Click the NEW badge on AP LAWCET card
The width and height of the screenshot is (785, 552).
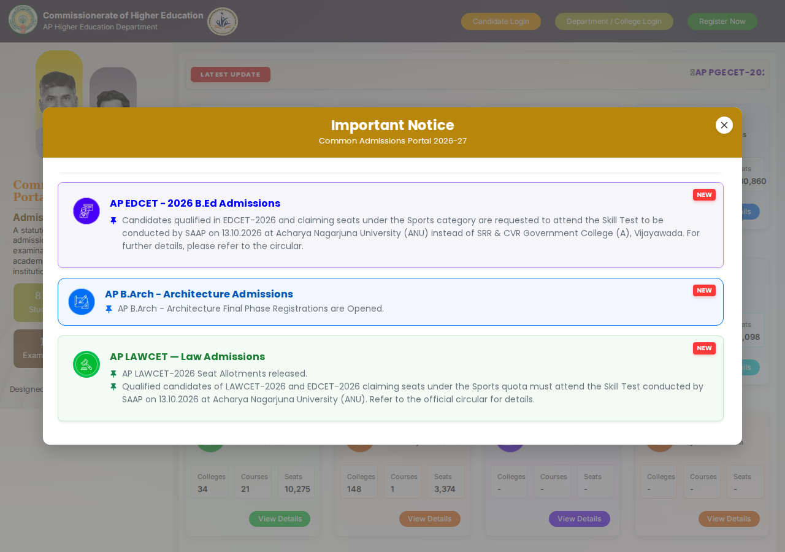tap(704, 348)
